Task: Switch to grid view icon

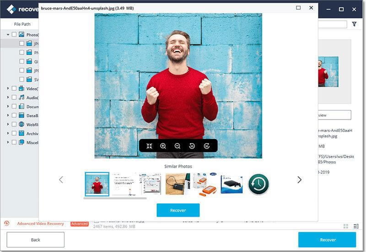Action: (x=346, y=226)
